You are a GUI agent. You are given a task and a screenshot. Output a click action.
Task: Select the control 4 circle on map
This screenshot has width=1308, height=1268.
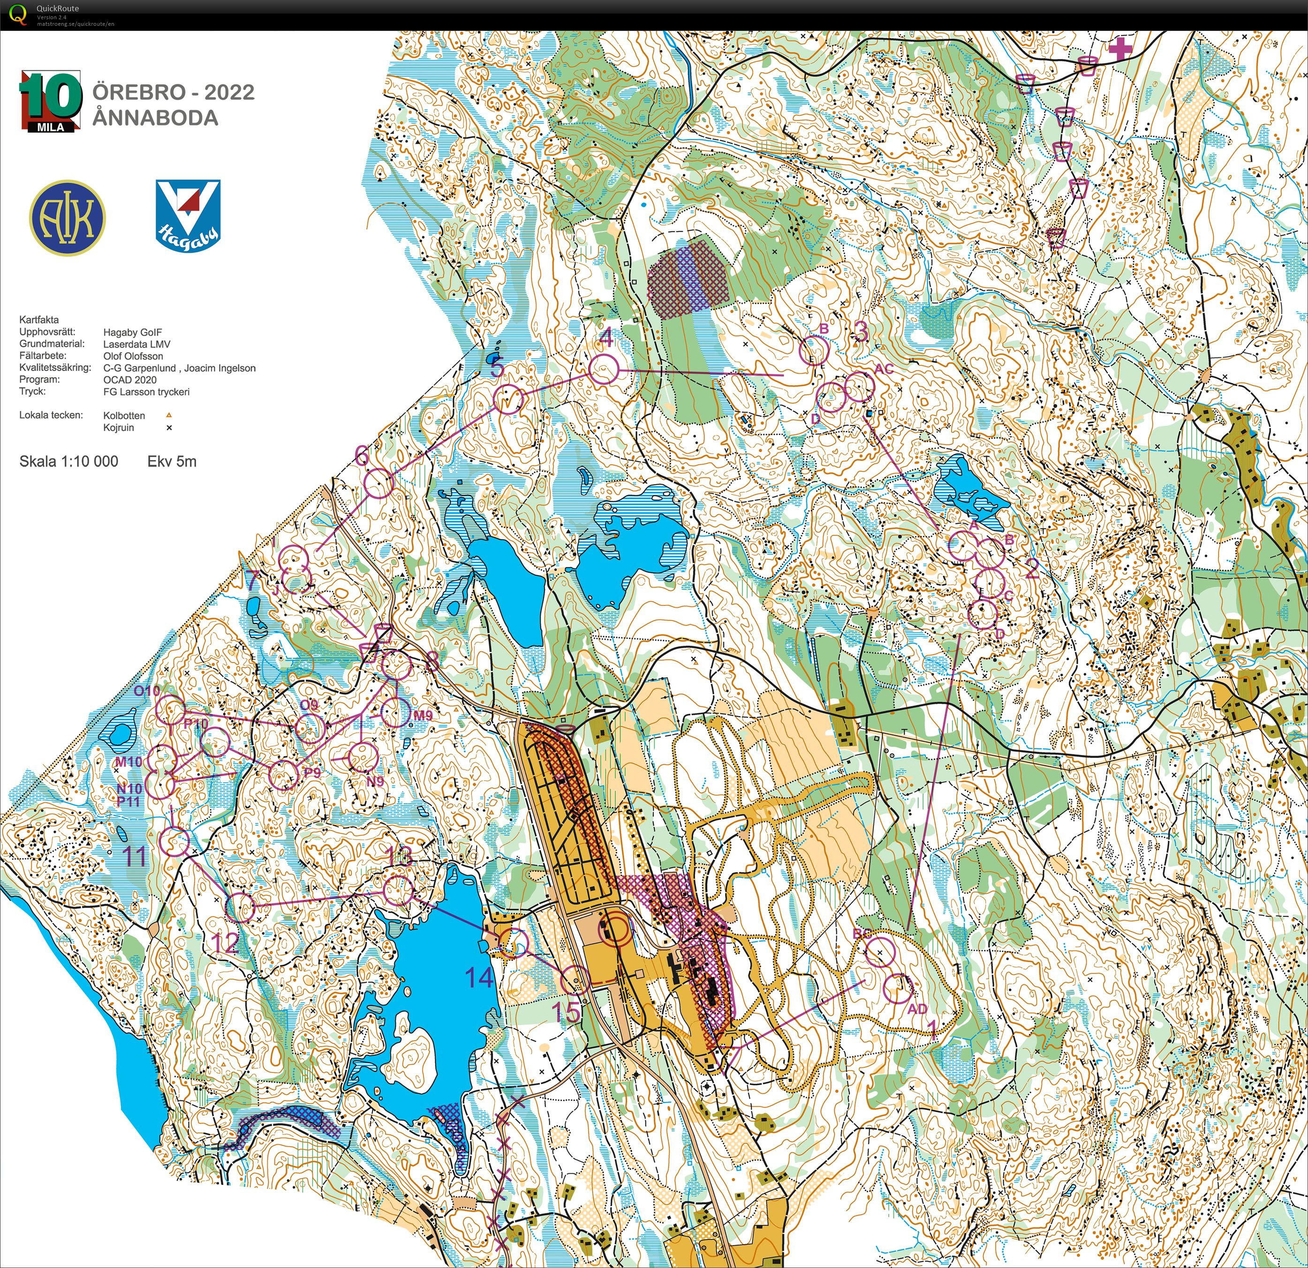604,370
